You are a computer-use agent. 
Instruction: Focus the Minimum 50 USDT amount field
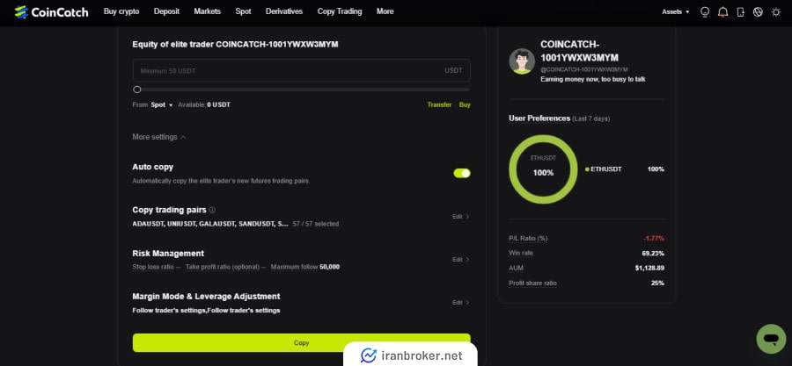pyautogui.click(x=302, y=70)
